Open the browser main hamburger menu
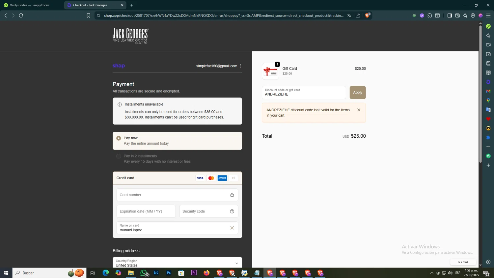Viewport: 494px width, 278px height. point(488,15)
